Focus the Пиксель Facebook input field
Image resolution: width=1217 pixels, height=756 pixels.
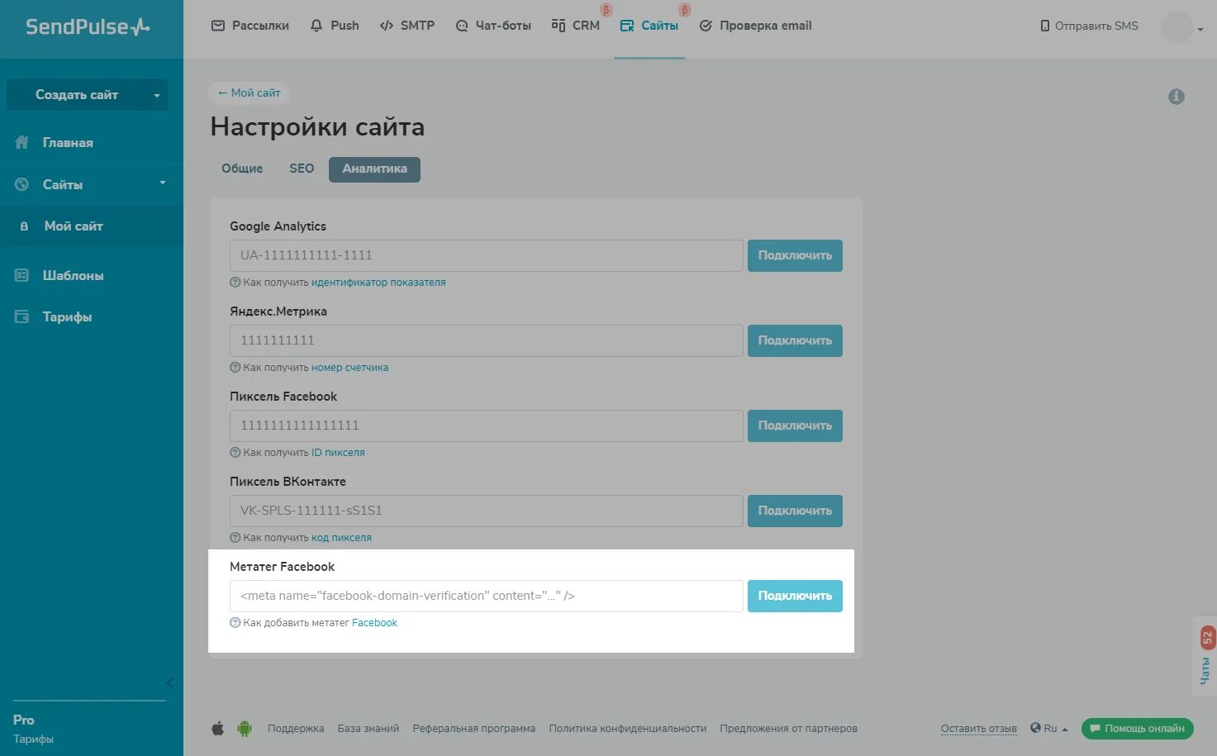[x=487, y=426]
